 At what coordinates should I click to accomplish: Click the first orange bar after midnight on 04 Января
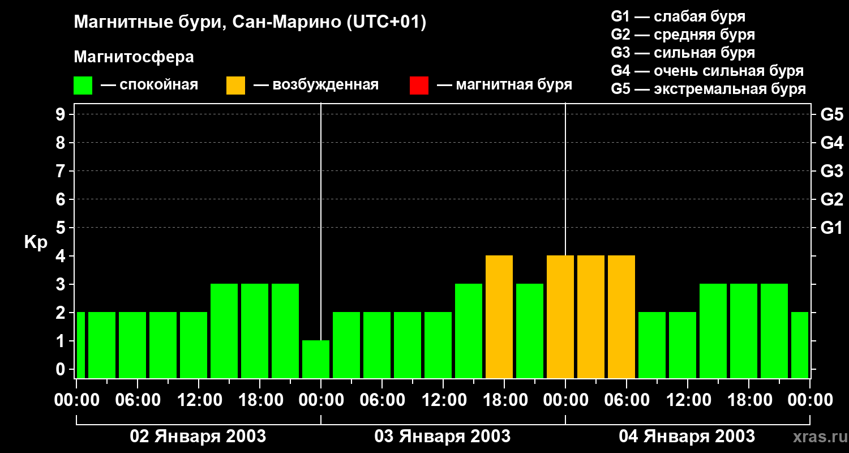pyautogui.click(x=591, y=317)
